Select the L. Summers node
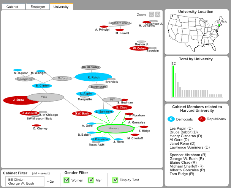The image size is (231, 188). click(104, 111)
